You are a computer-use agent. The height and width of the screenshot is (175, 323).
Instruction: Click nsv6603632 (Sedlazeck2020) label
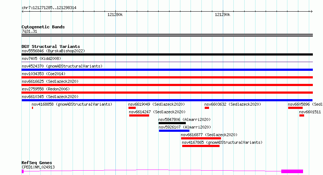pos(233,104)
